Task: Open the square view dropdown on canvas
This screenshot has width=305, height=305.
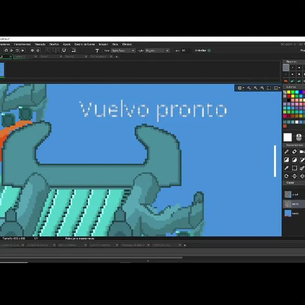Action: pyautogui.click(x=277, y=88)
